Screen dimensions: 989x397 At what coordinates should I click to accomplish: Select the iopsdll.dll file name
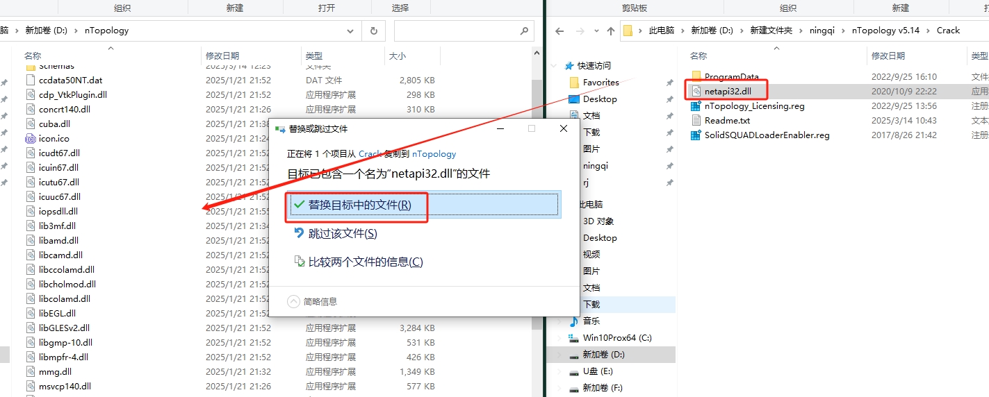(x=58, y=211)
